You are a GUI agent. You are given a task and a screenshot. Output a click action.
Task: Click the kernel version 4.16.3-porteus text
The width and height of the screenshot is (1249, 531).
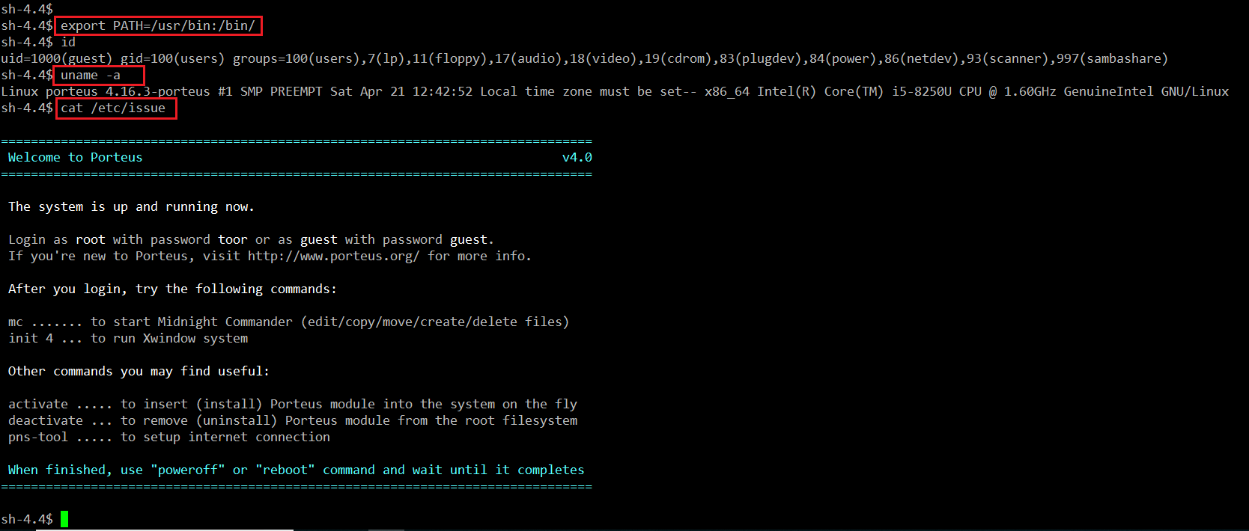(x=157, y=91)
